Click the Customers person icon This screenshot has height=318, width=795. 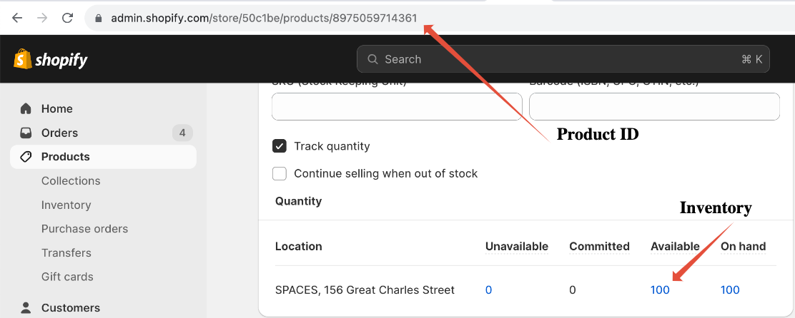click(25, 307)
